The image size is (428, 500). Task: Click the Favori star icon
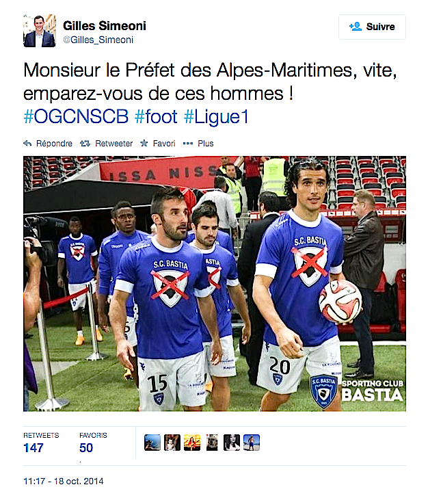[144, 144]
